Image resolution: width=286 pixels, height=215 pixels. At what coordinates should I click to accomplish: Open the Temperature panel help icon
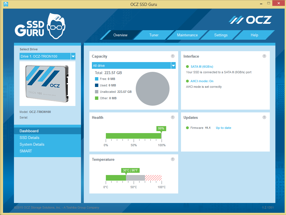click(173, 159)
